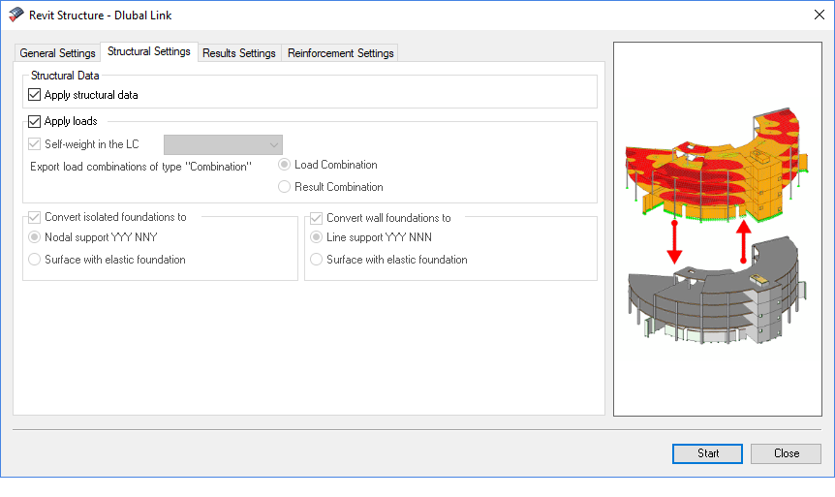Toggle Convert wall foundations checkbox
835x497 pixels.
click(x=317, y=218)
